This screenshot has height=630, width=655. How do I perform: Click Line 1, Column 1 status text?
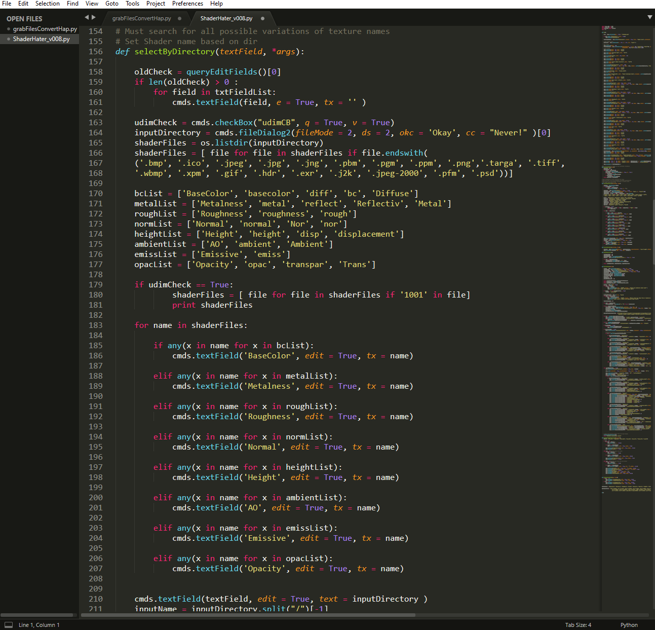point(39,625)
